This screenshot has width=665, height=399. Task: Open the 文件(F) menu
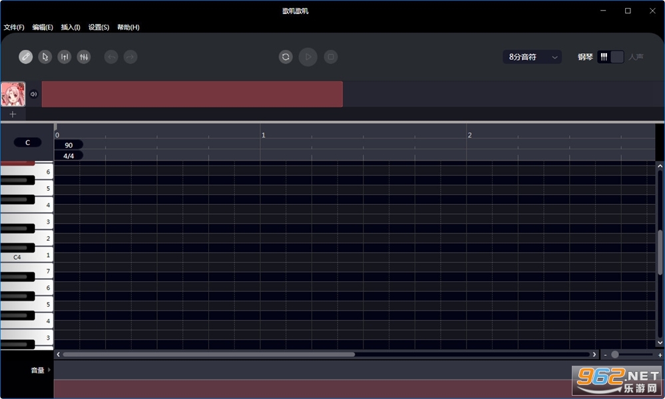(14, 27)
